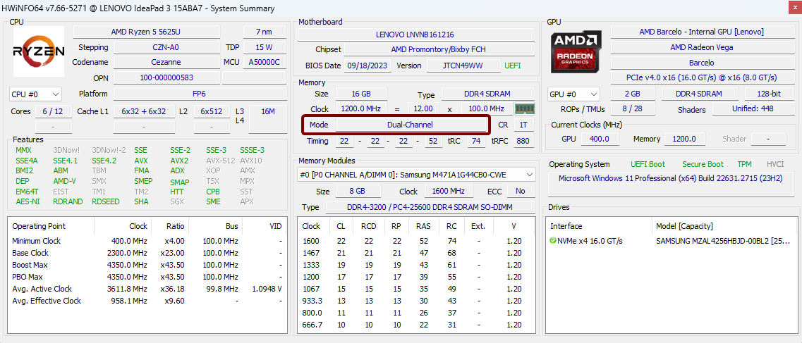Viewport: 802px width, 343px height.
Task: Click the Ryzen CPU logo
Action: 38,51
